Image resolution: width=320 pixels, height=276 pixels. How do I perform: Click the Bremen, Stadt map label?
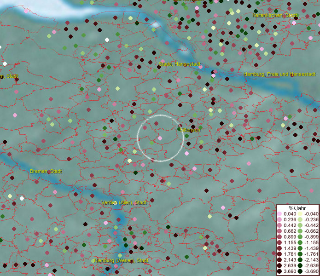coord(46,171)
